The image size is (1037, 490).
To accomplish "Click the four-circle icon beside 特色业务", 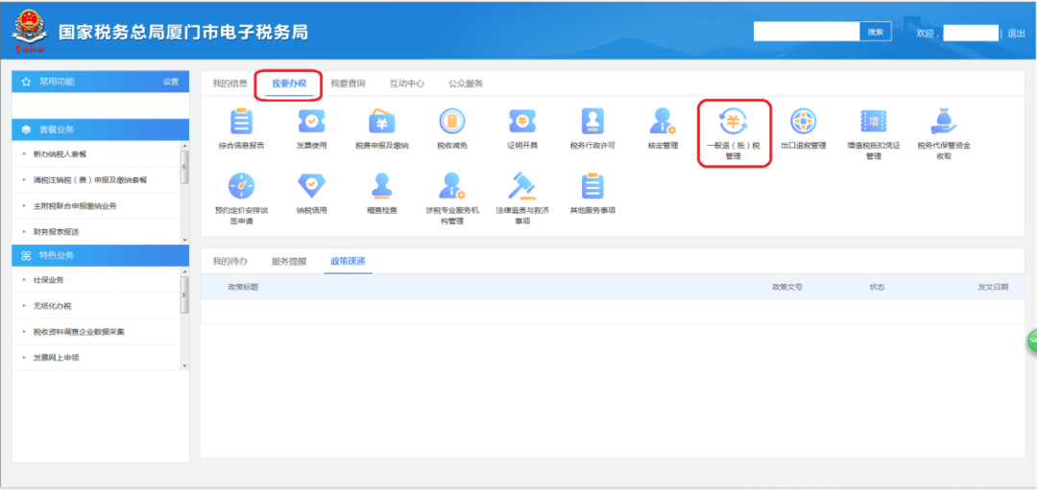I will pyautogui.click(x=27, y=256).
